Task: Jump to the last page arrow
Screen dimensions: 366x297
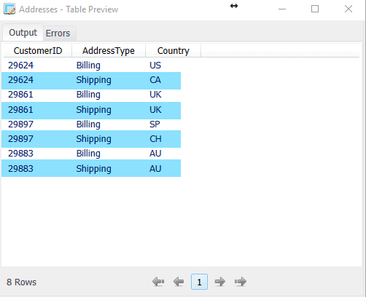Action: tap(241, 282)
